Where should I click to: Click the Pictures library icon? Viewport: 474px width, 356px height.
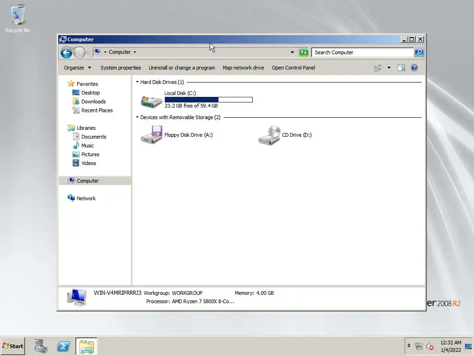(76, 154)
